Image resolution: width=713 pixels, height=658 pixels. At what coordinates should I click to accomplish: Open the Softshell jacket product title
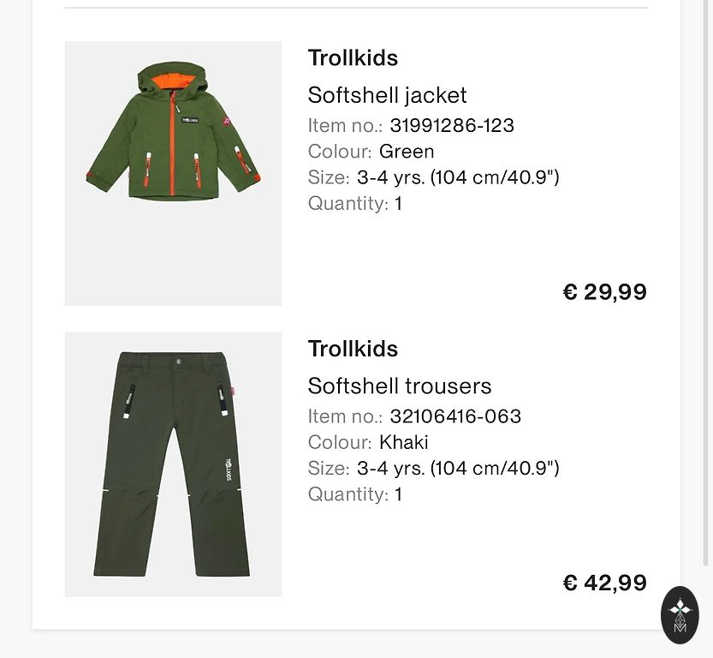[x=387, y=94]
